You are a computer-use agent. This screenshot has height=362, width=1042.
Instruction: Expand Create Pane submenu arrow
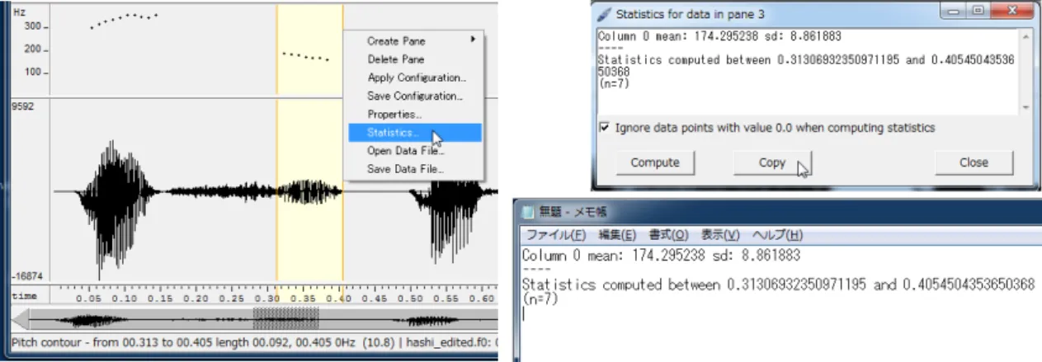coord(474,40)
